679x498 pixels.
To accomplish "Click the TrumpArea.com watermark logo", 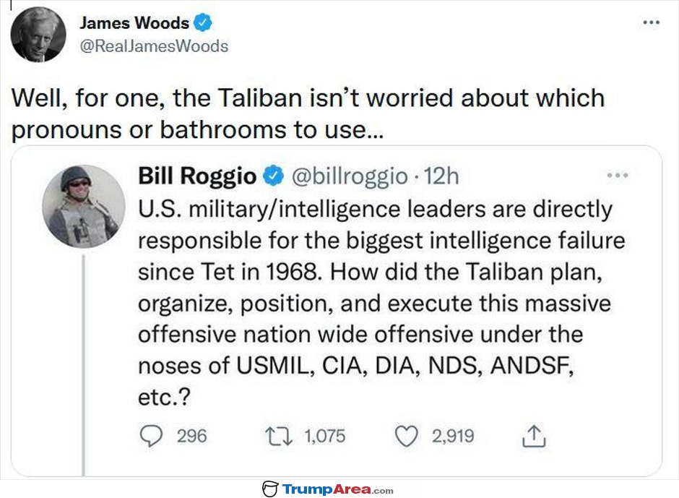I will pyautogui.click(x=328, y=489).
